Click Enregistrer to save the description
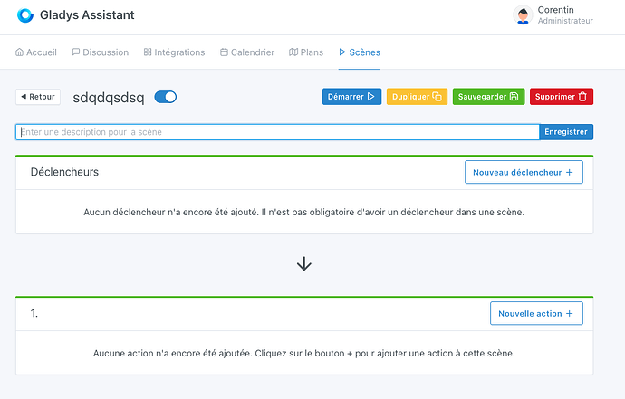Image resolution: width=625 pixels, height=399 pixels. click(566, 132)
